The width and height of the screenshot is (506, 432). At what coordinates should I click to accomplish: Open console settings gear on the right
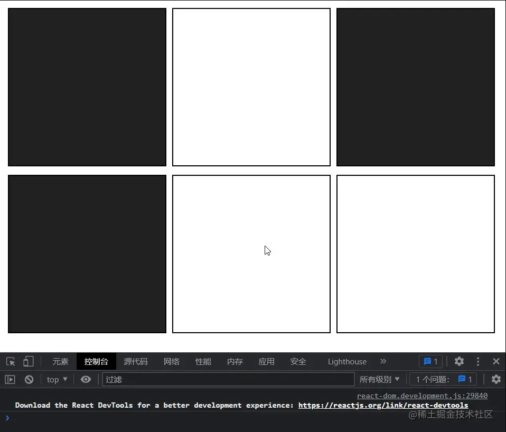click(x=496, y=379)
